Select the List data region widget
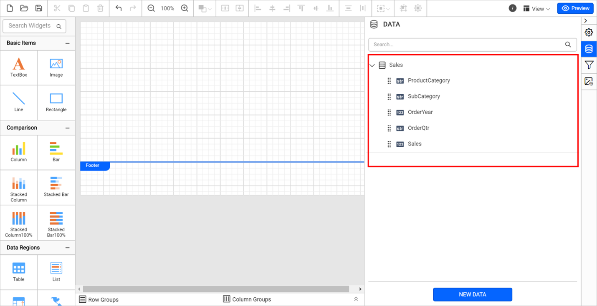This screenshot has width=597, height=306. click(56, 272)
